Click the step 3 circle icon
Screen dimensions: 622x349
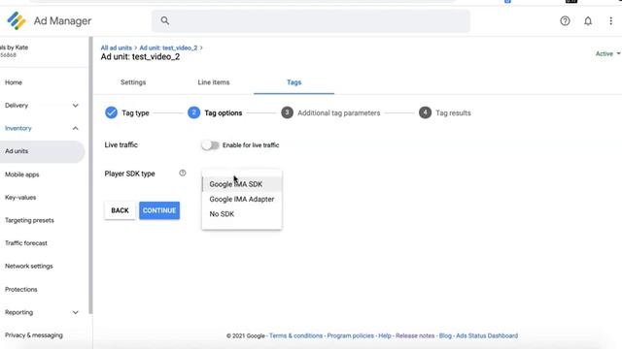288,112
